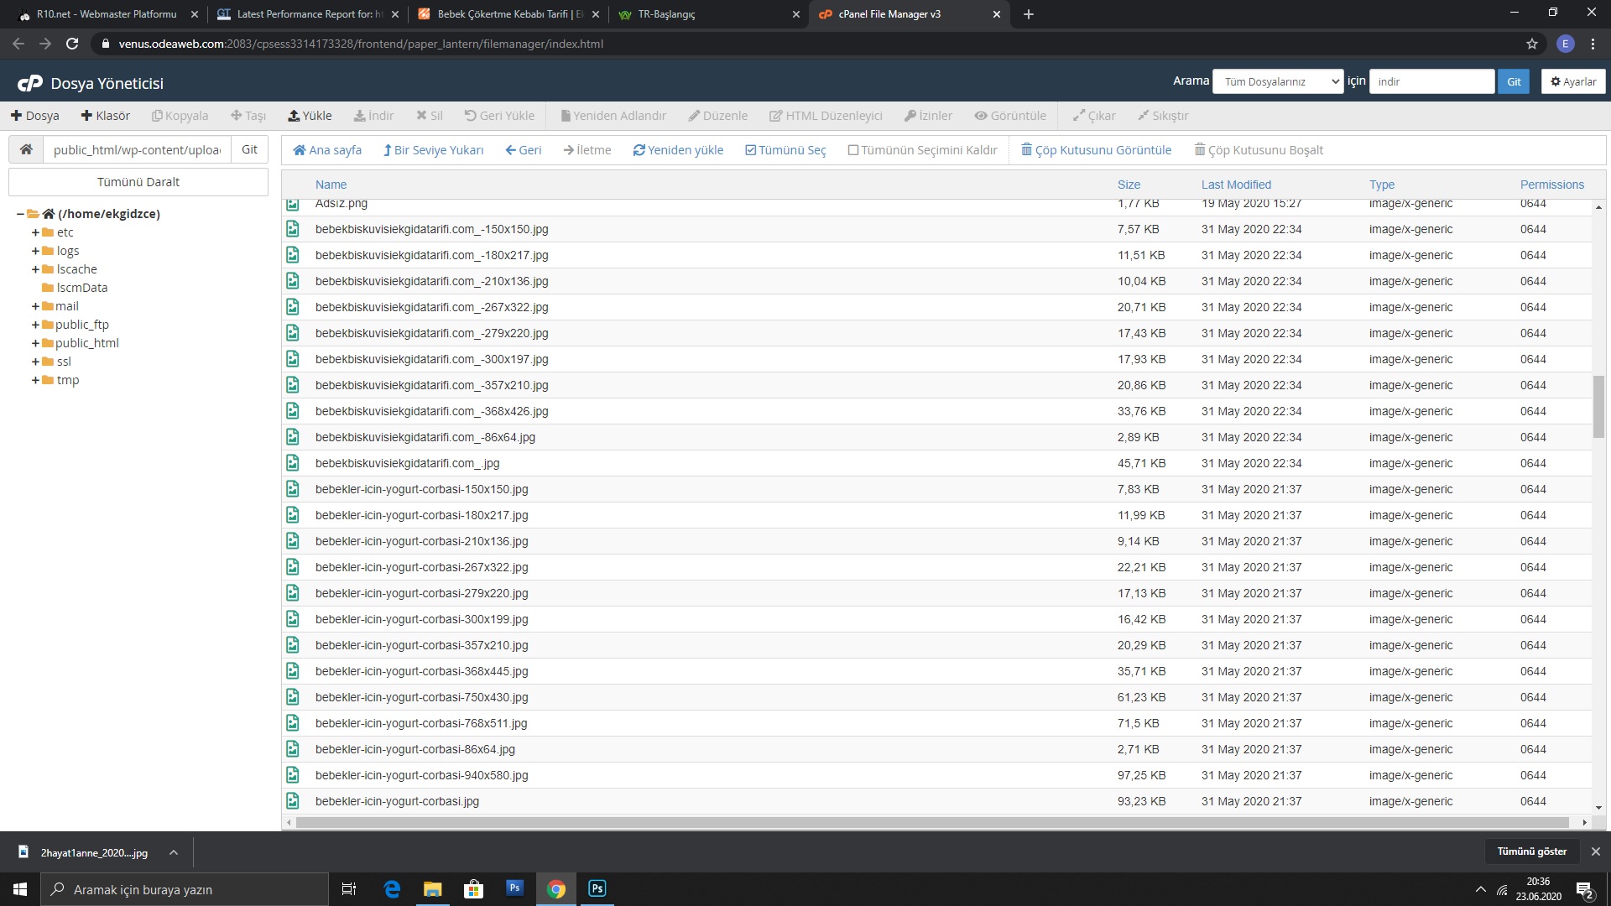The image size is (1611, 906).
Task: Sort files by Name column
Action: tap(331, 185)
